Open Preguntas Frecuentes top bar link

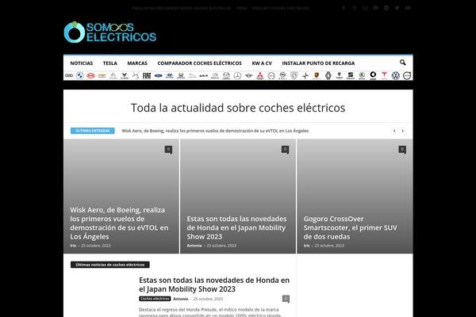(x=182, y=8)
